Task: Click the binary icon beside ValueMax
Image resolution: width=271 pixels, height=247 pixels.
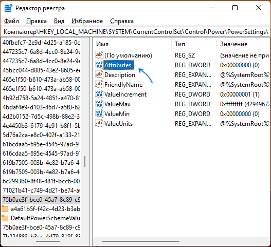Action: pos(99,104)
